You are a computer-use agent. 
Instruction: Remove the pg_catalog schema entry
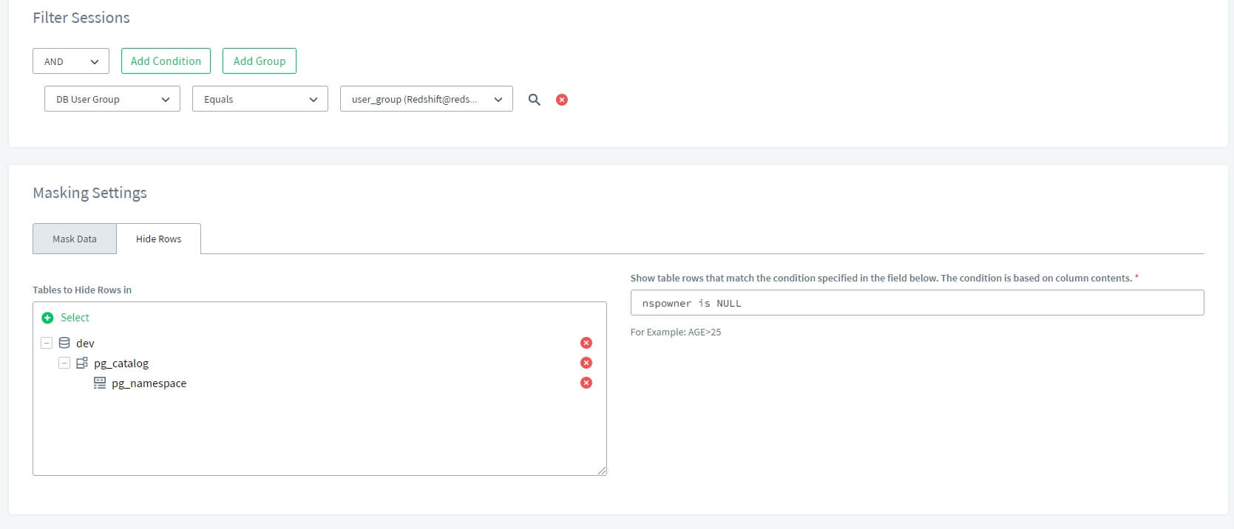[586, 363]
